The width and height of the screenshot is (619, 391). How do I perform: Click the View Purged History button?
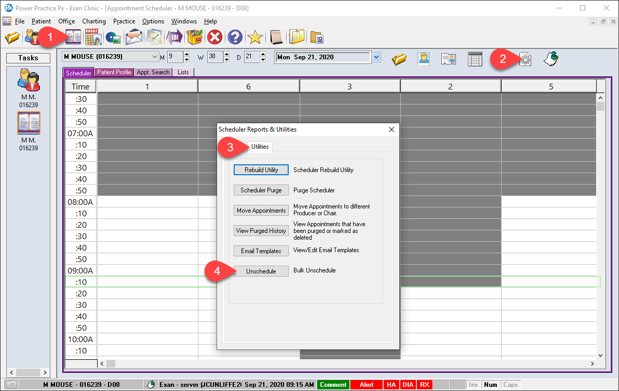point(261,231)
